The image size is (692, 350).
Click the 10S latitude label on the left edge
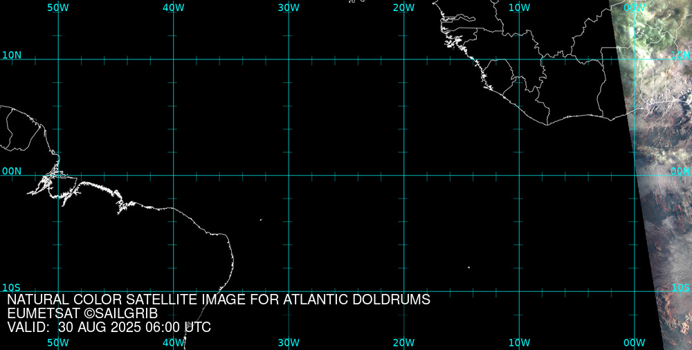click(12, 288)
